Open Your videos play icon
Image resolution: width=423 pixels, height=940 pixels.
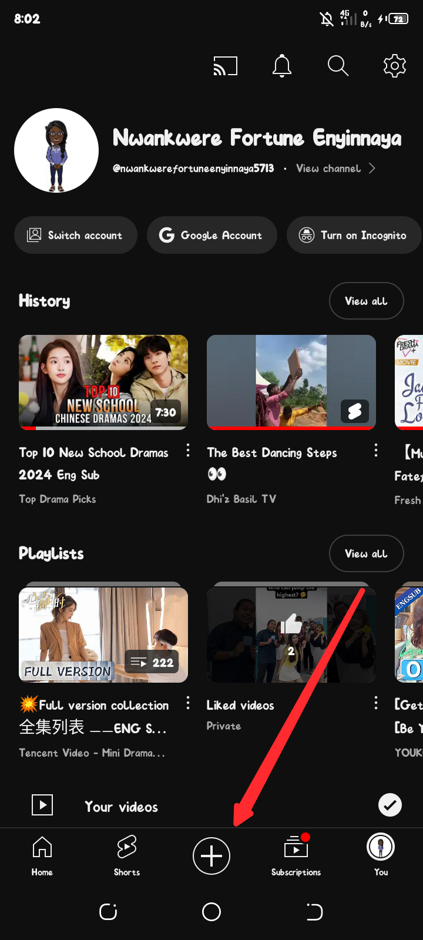click(42, 805)
